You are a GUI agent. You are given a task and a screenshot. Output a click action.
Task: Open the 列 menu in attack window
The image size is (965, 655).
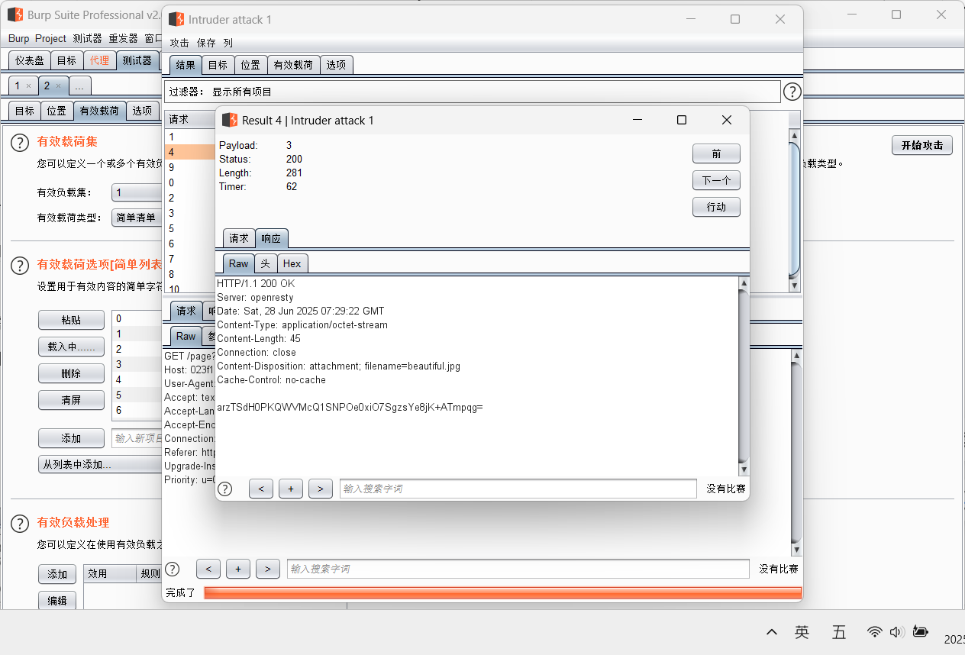coord(228,43)
